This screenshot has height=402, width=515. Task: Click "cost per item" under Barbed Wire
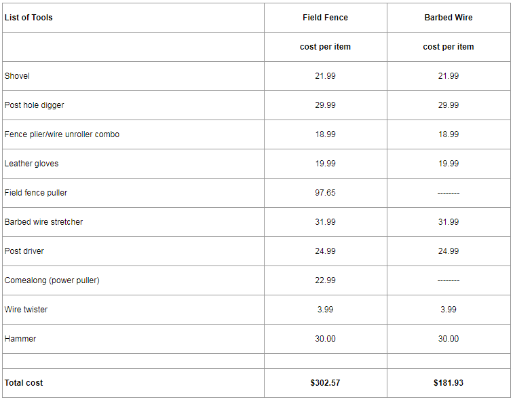(x=449, y=47)
